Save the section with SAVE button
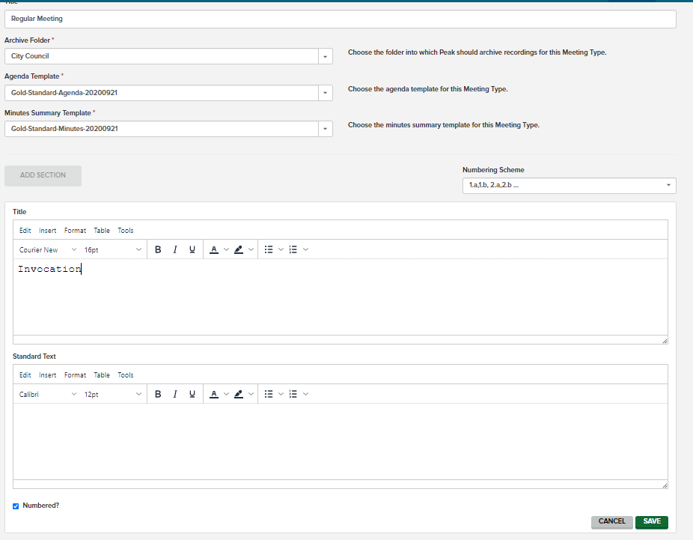The image size is (693, 540). (652, 522)
